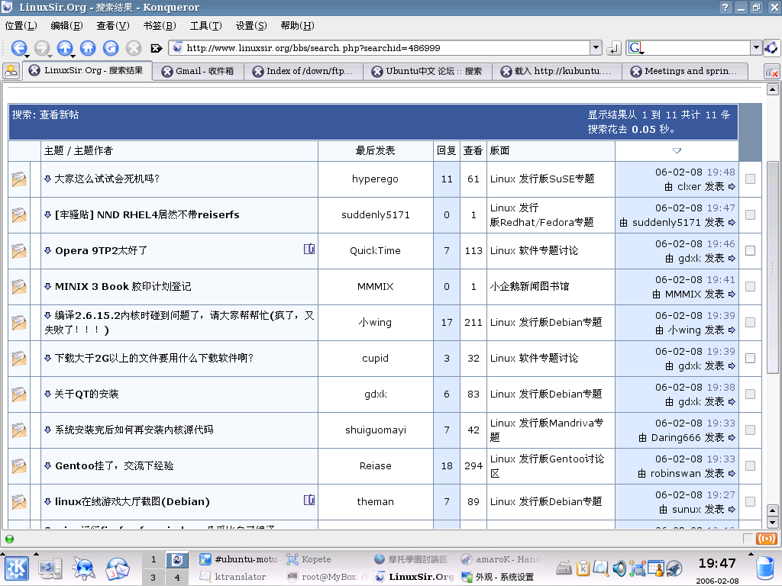Open the volume speaker icon in system tray

point(619,568)
